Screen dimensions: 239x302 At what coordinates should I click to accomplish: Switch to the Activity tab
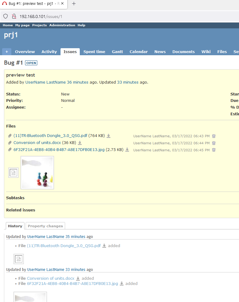[x=49, y=52]
